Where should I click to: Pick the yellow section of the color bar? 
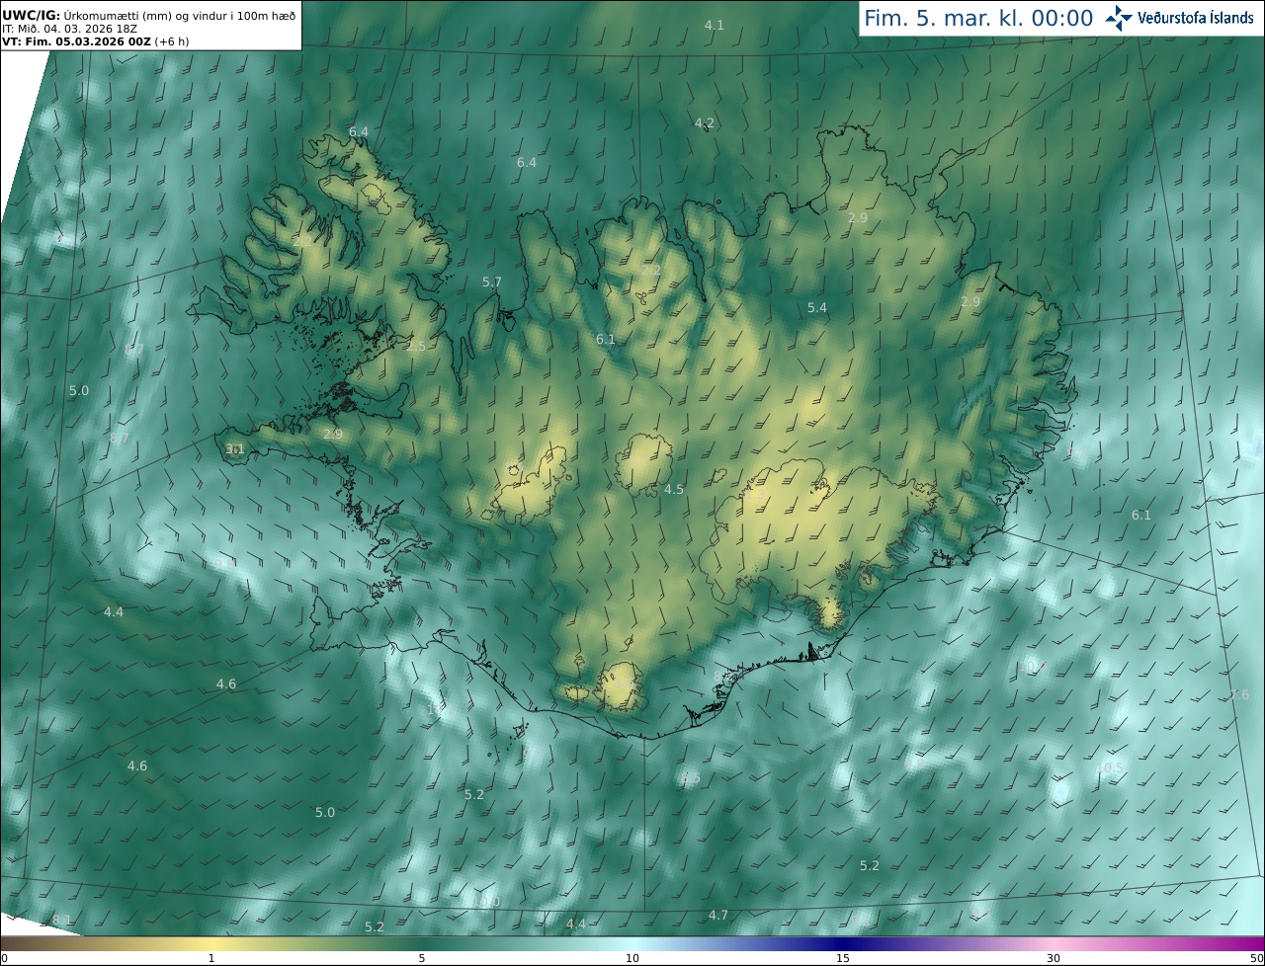click(x=212, y=943)
